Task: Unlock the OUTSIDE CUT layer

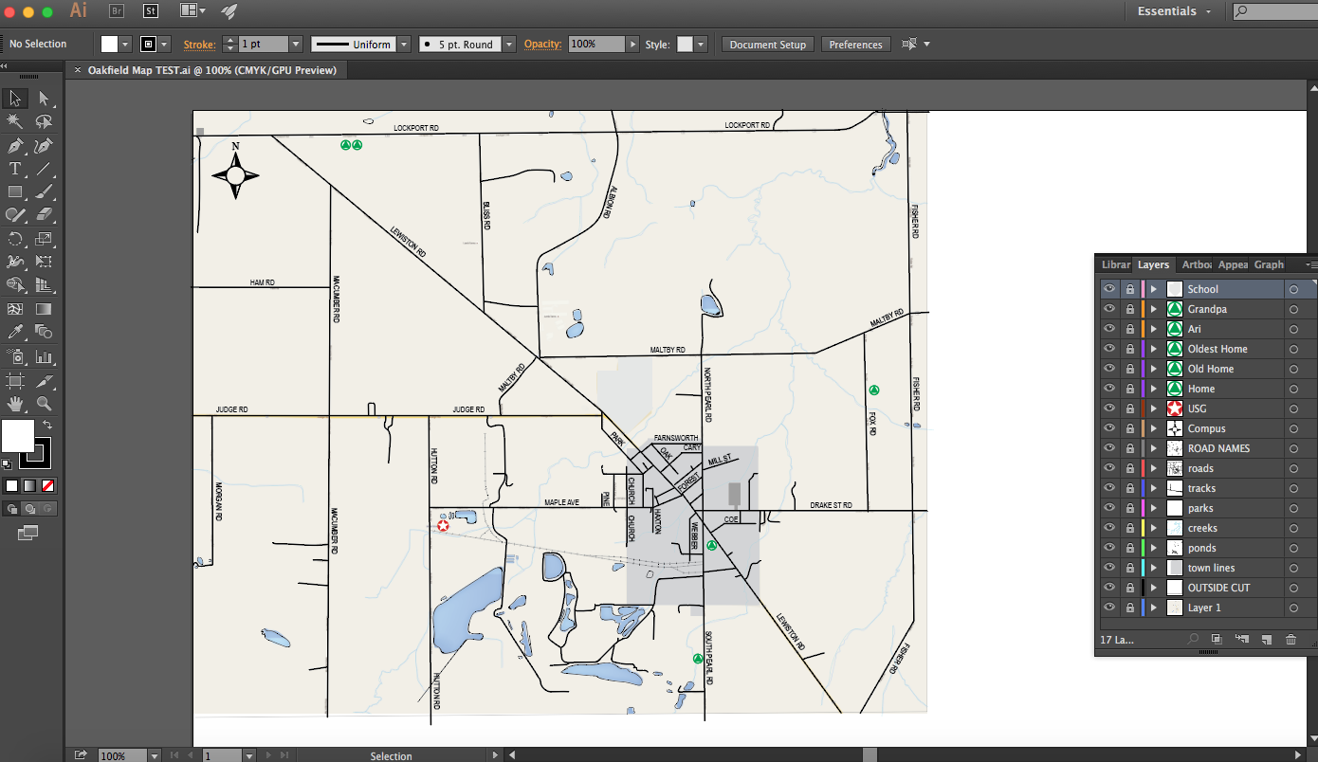Action: tap(1129, 588)
